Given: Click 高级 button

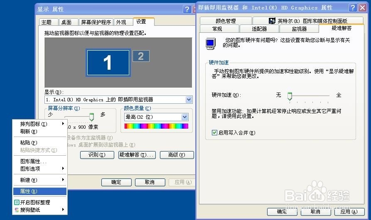Looking at the screenshot, I should click(177, 155).
